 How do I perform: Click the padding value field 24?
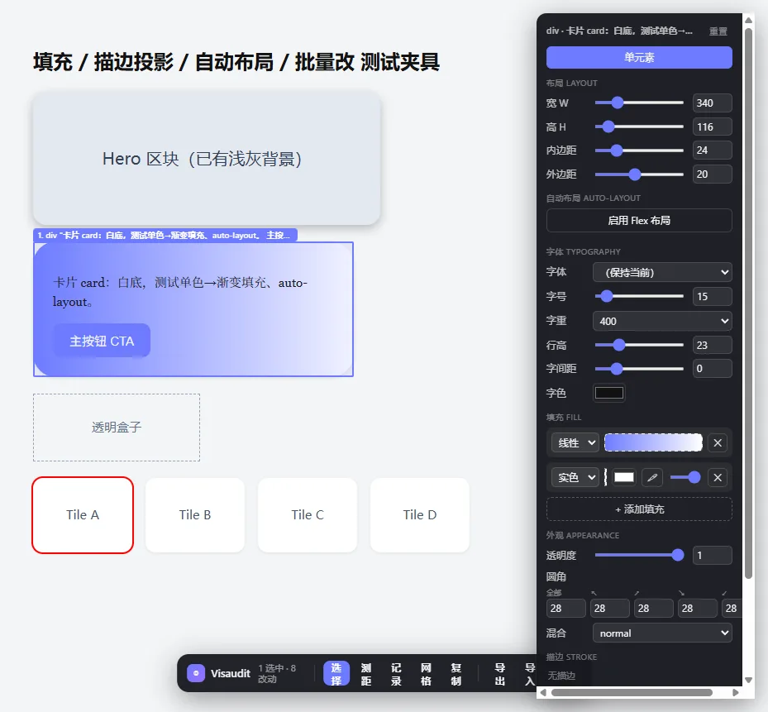pyautogui.click(x=712, y=150)
